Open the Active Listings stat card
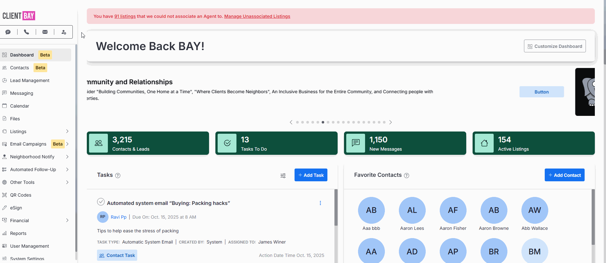Viewport: 606px width, 263px height. [x=533, y=143]
